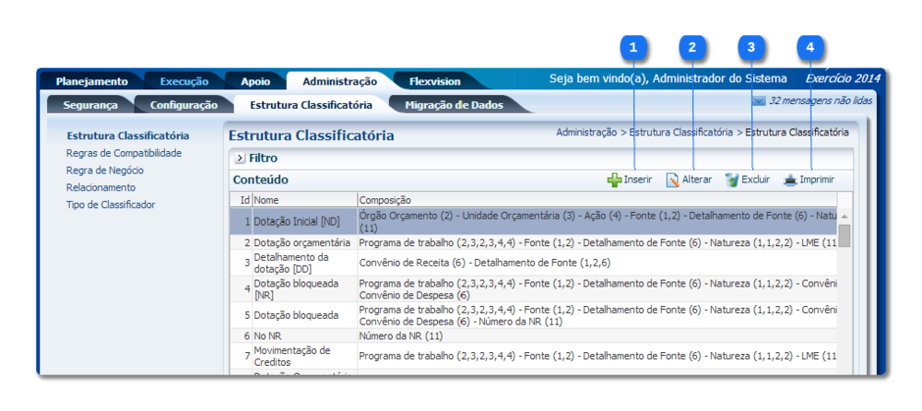Switch to the Planejamento tab
This screenshot has height=411, width=922.
click(91, 82)
